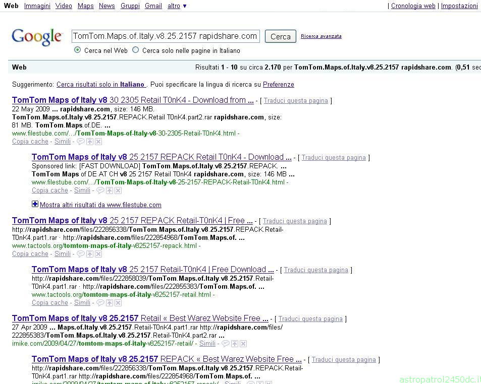Screen dimensions: 481x384
Task: Promote the filestube 25-2157-REPACK result
Action: (x=110, y=190)
